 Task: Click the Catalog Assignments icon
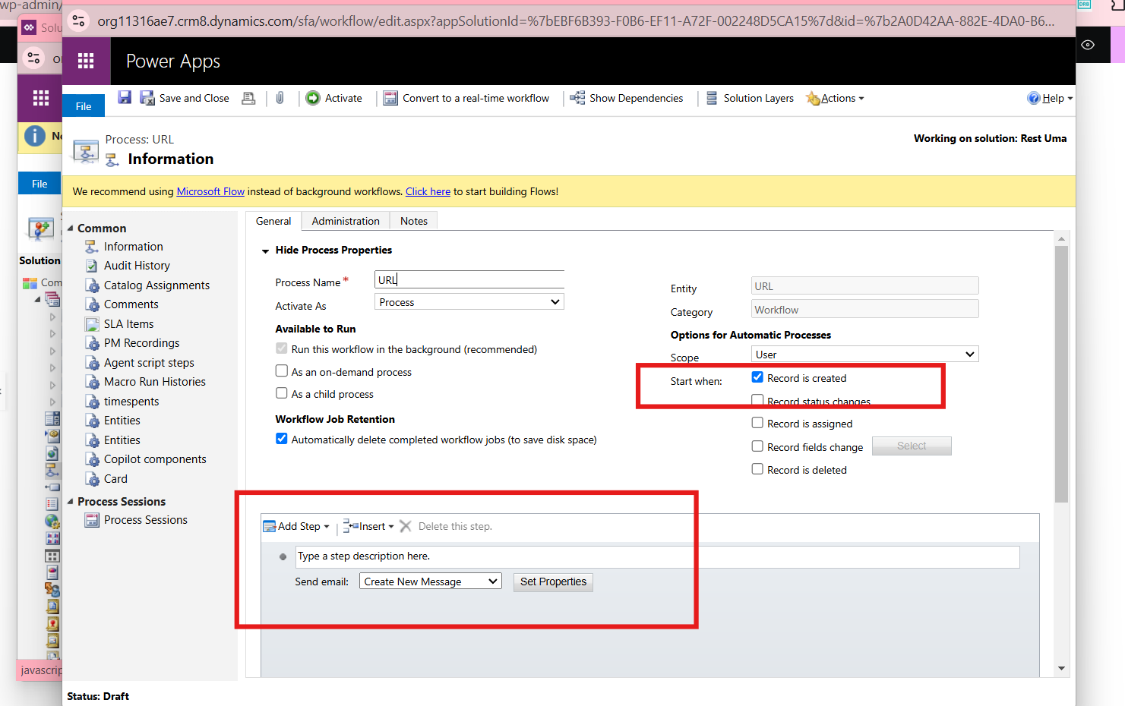(x=92, y=285)
